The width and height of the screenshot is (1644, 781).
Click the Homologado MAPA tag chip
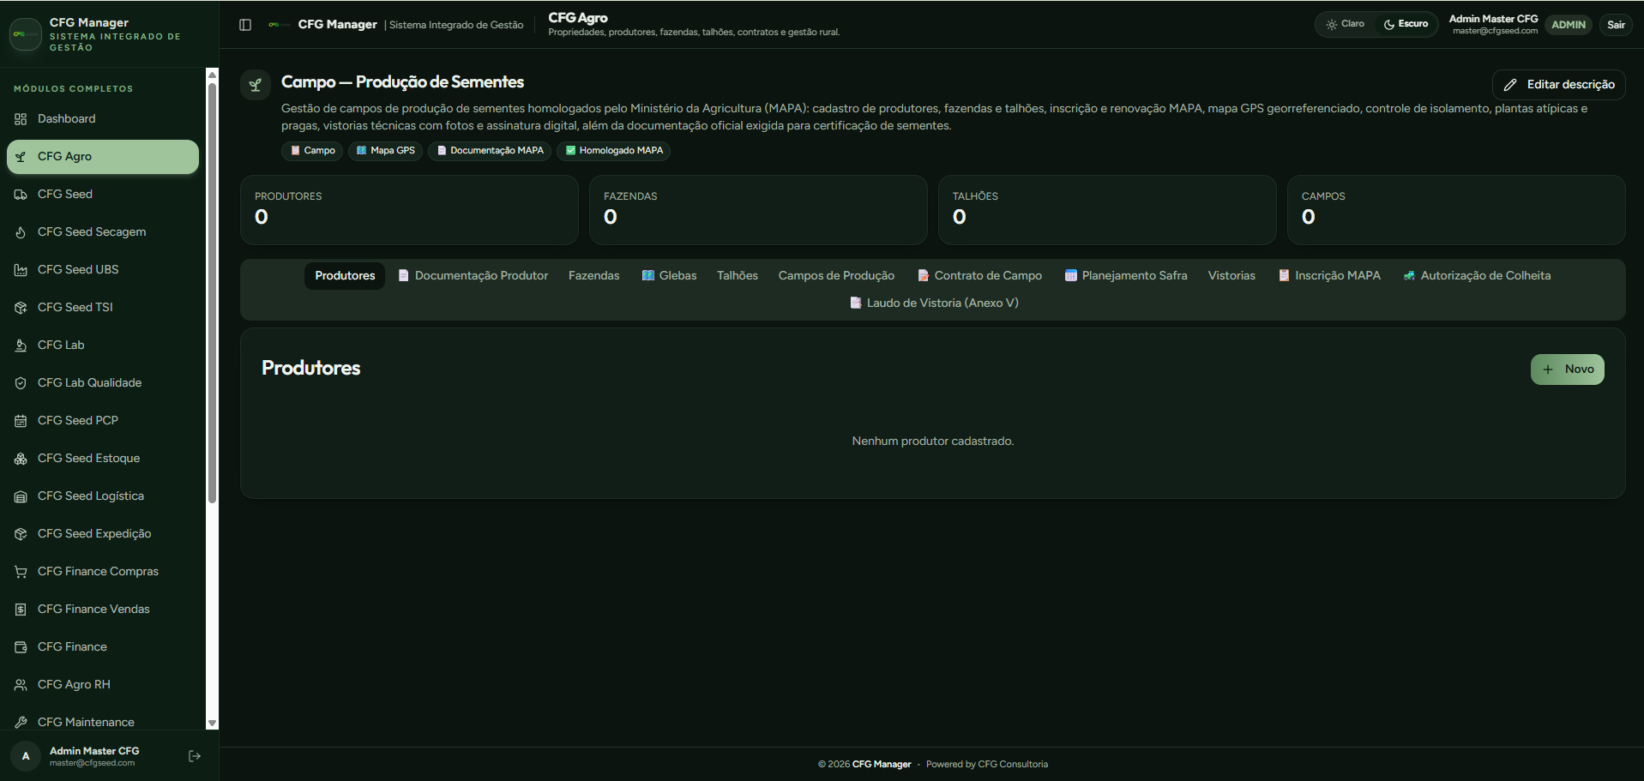click(613, 151)
